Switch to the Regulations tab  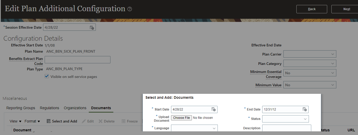coord(49,108)
